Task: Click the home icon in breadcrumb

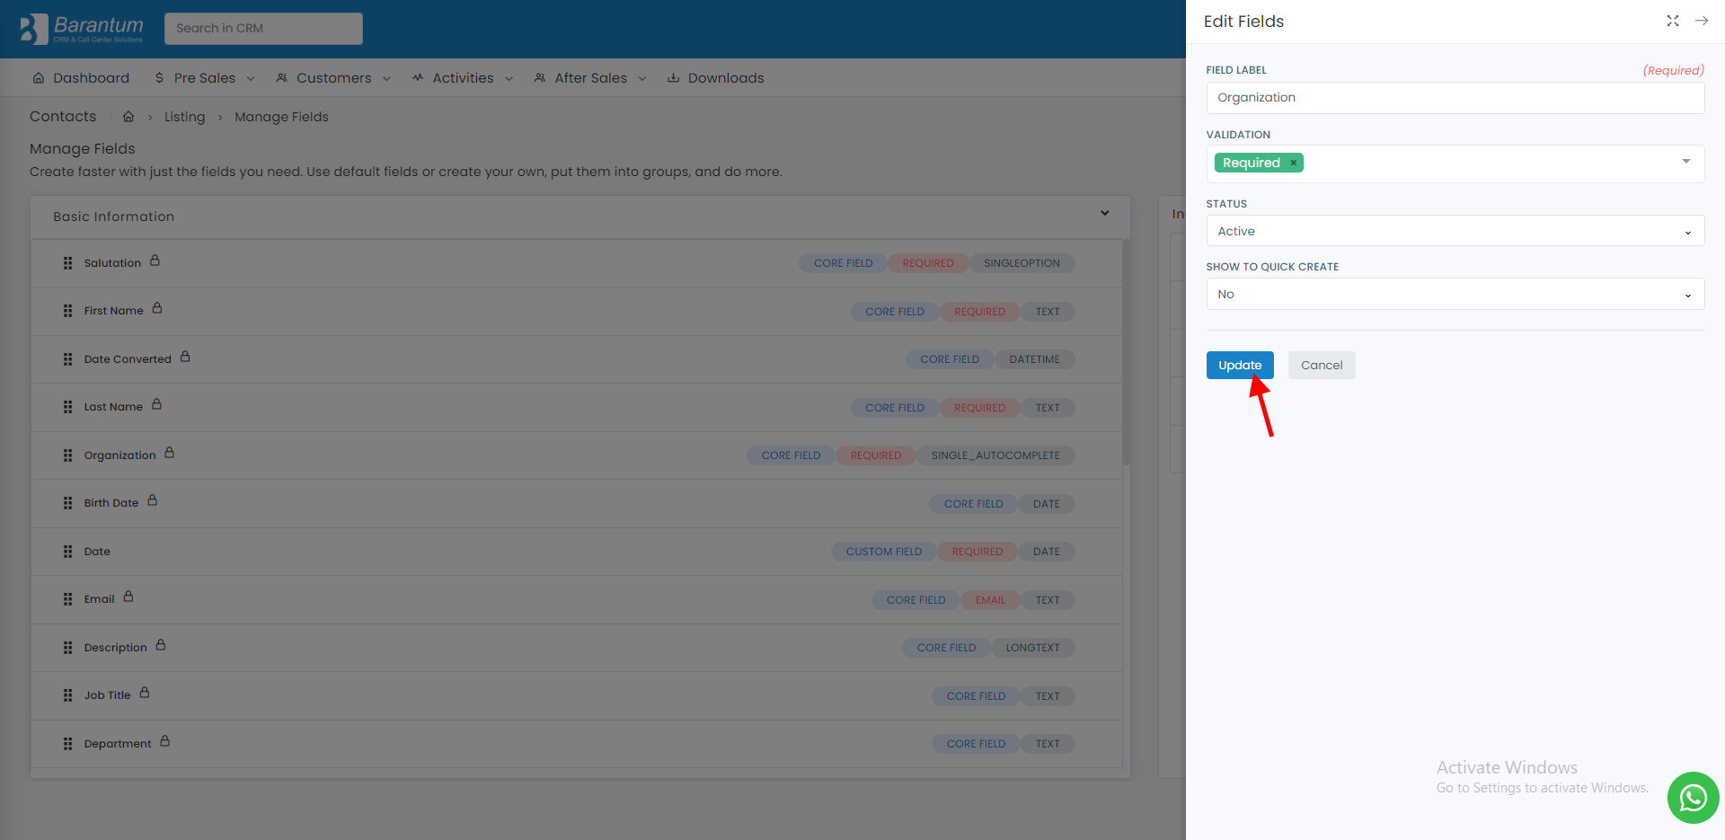Action: (x=128, y=117)
